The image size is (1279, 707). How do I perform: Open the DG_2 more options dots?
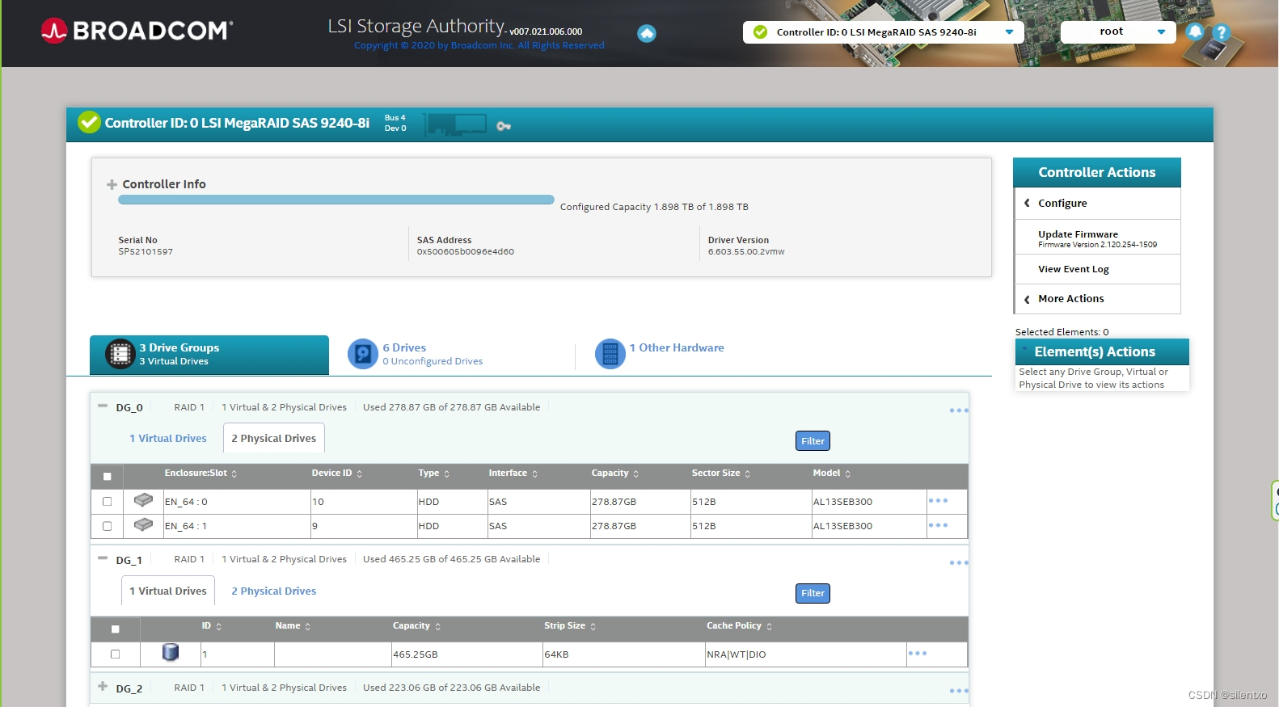pos(959,691)
